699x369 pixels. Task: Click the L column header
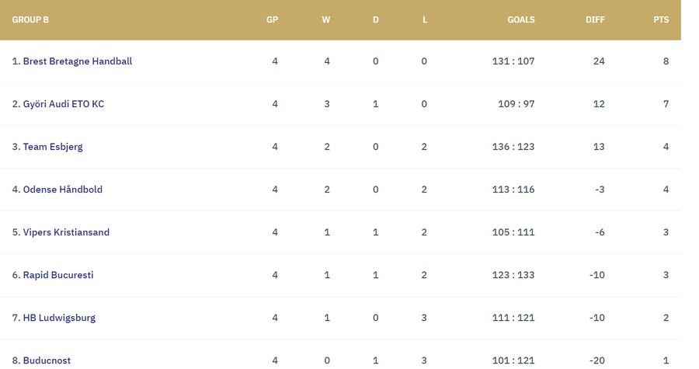[425, 19]
